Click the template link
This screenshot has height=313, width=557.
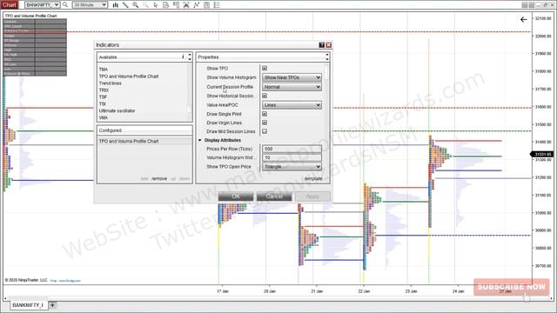click(313, 178)
